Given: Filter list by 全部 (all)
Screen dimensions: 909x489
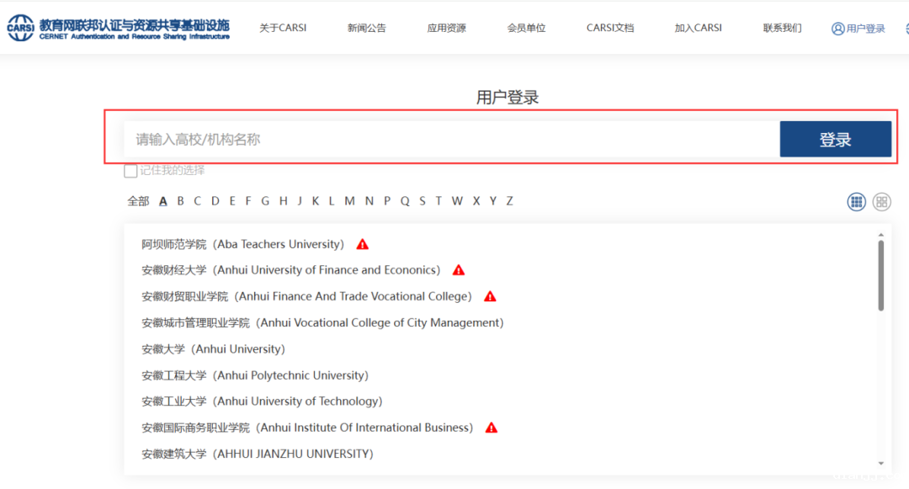Looking at the screenshot, I should click(138, 201).
